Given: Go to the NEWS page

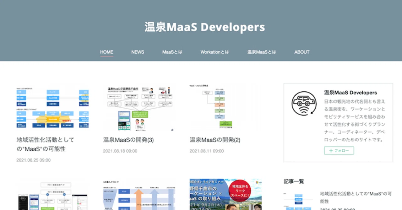Looking at the screenshot, I should 138,52.
